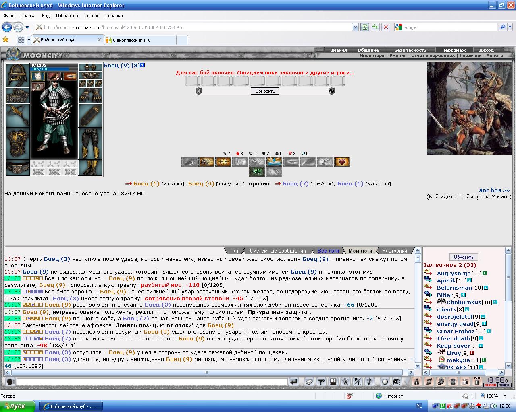Open the Файл menu
This screenshot has height=412, width=516.
9,16
